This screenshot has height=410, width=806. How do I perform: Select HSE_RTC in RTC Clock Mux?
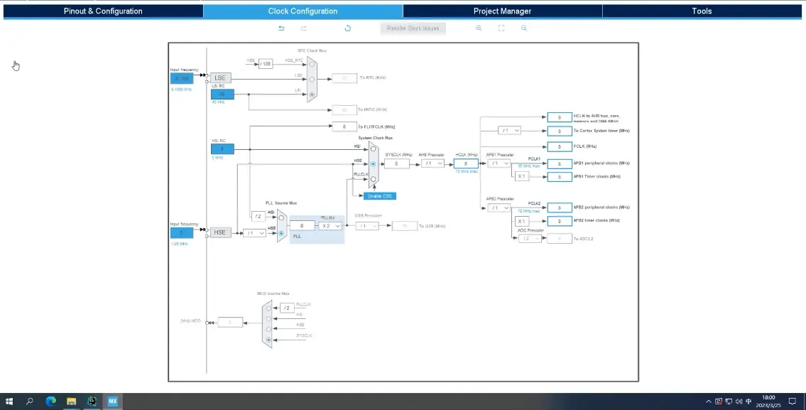pyautogui.click(x=312, y=64)
